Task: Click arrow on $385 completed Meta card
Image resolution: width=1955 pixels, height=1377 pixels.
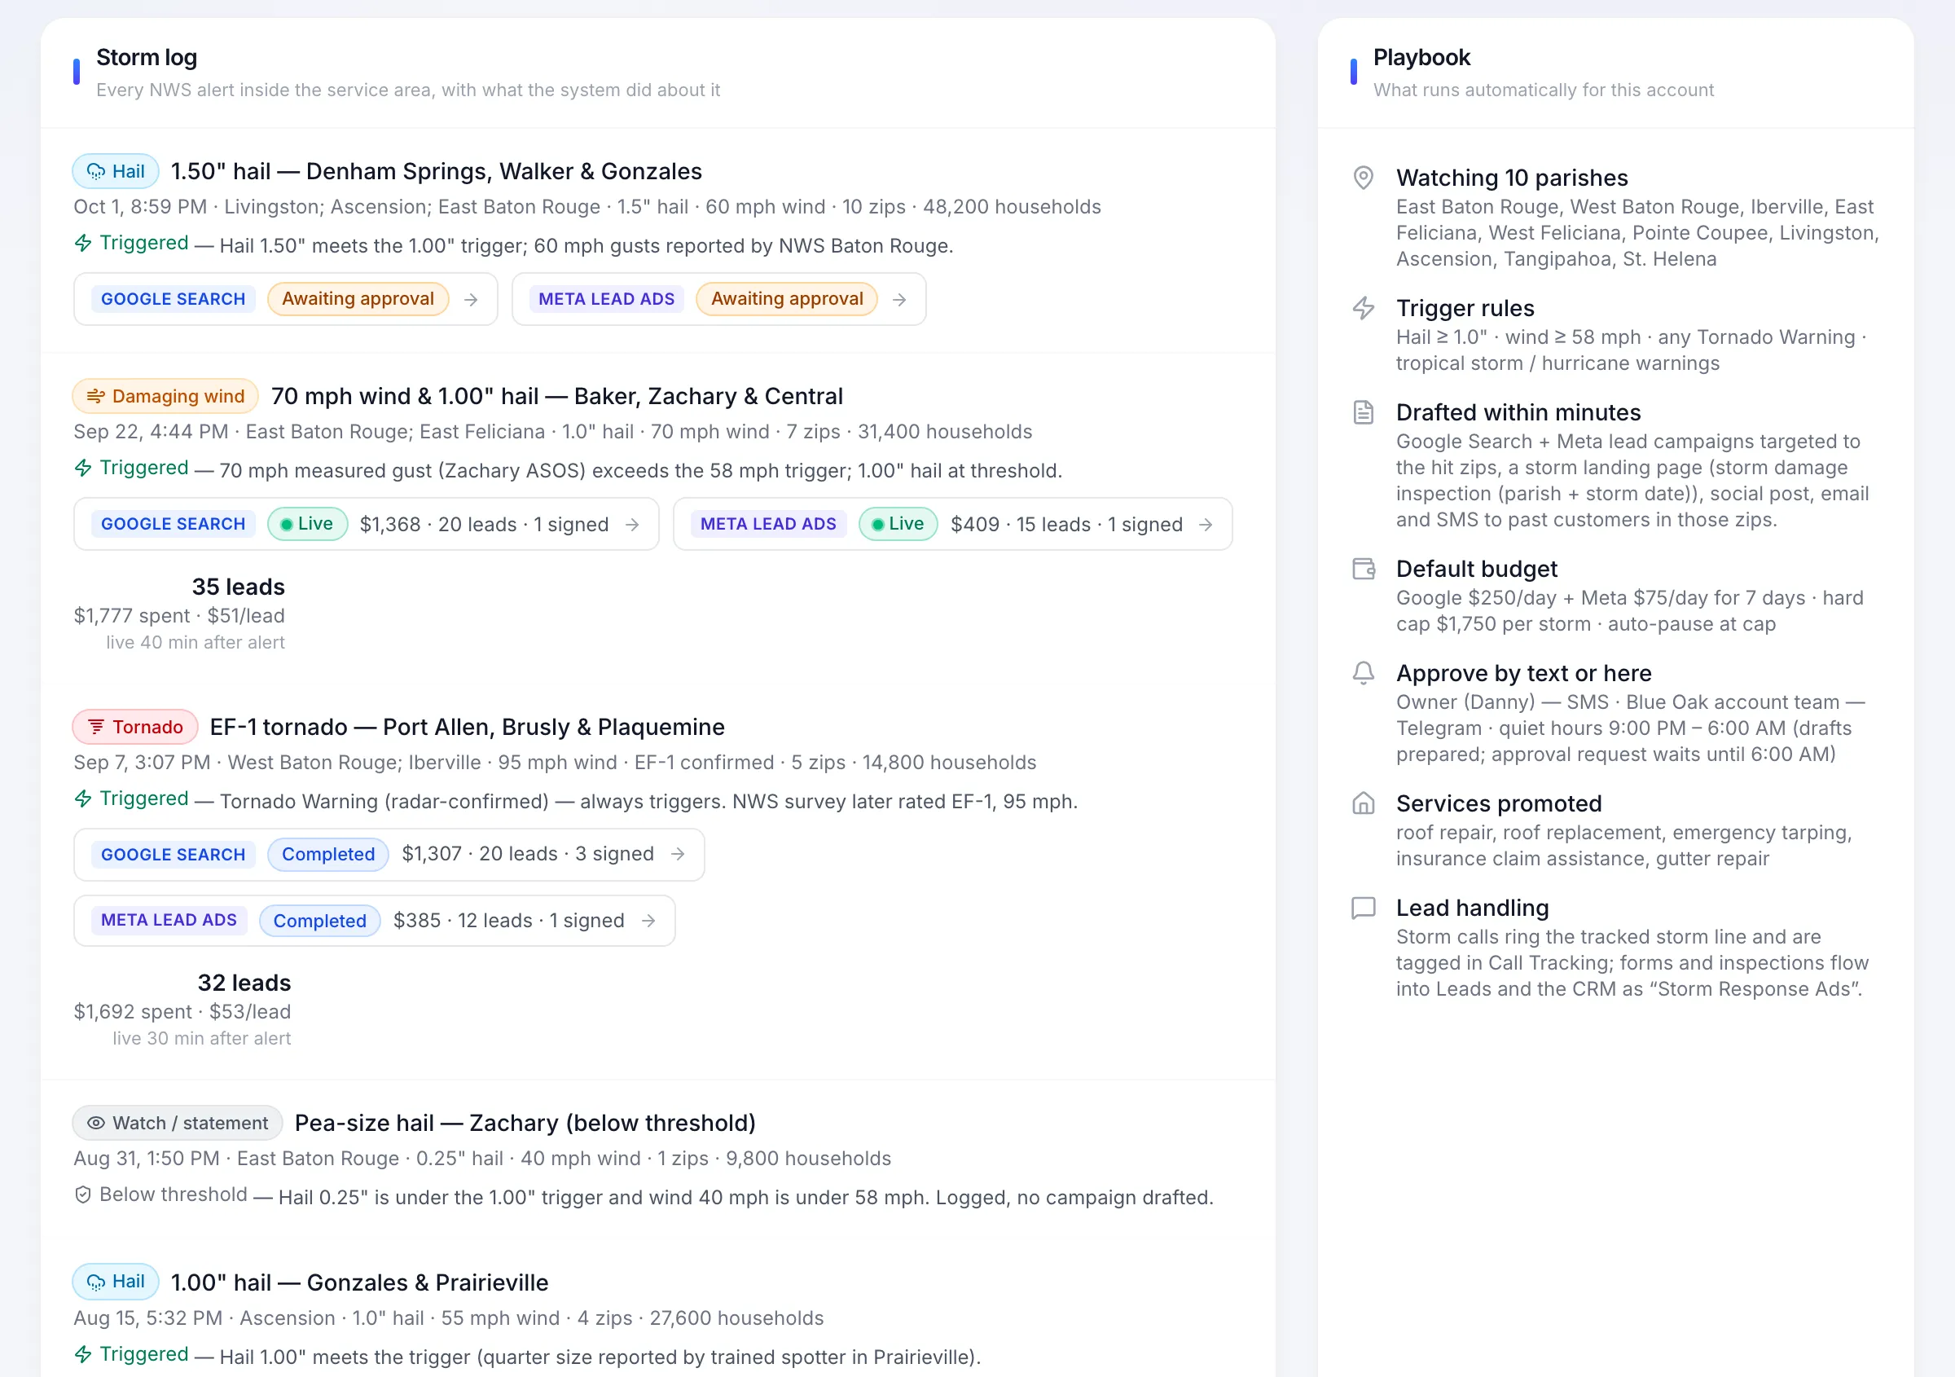Action: (x=648, y=921)
